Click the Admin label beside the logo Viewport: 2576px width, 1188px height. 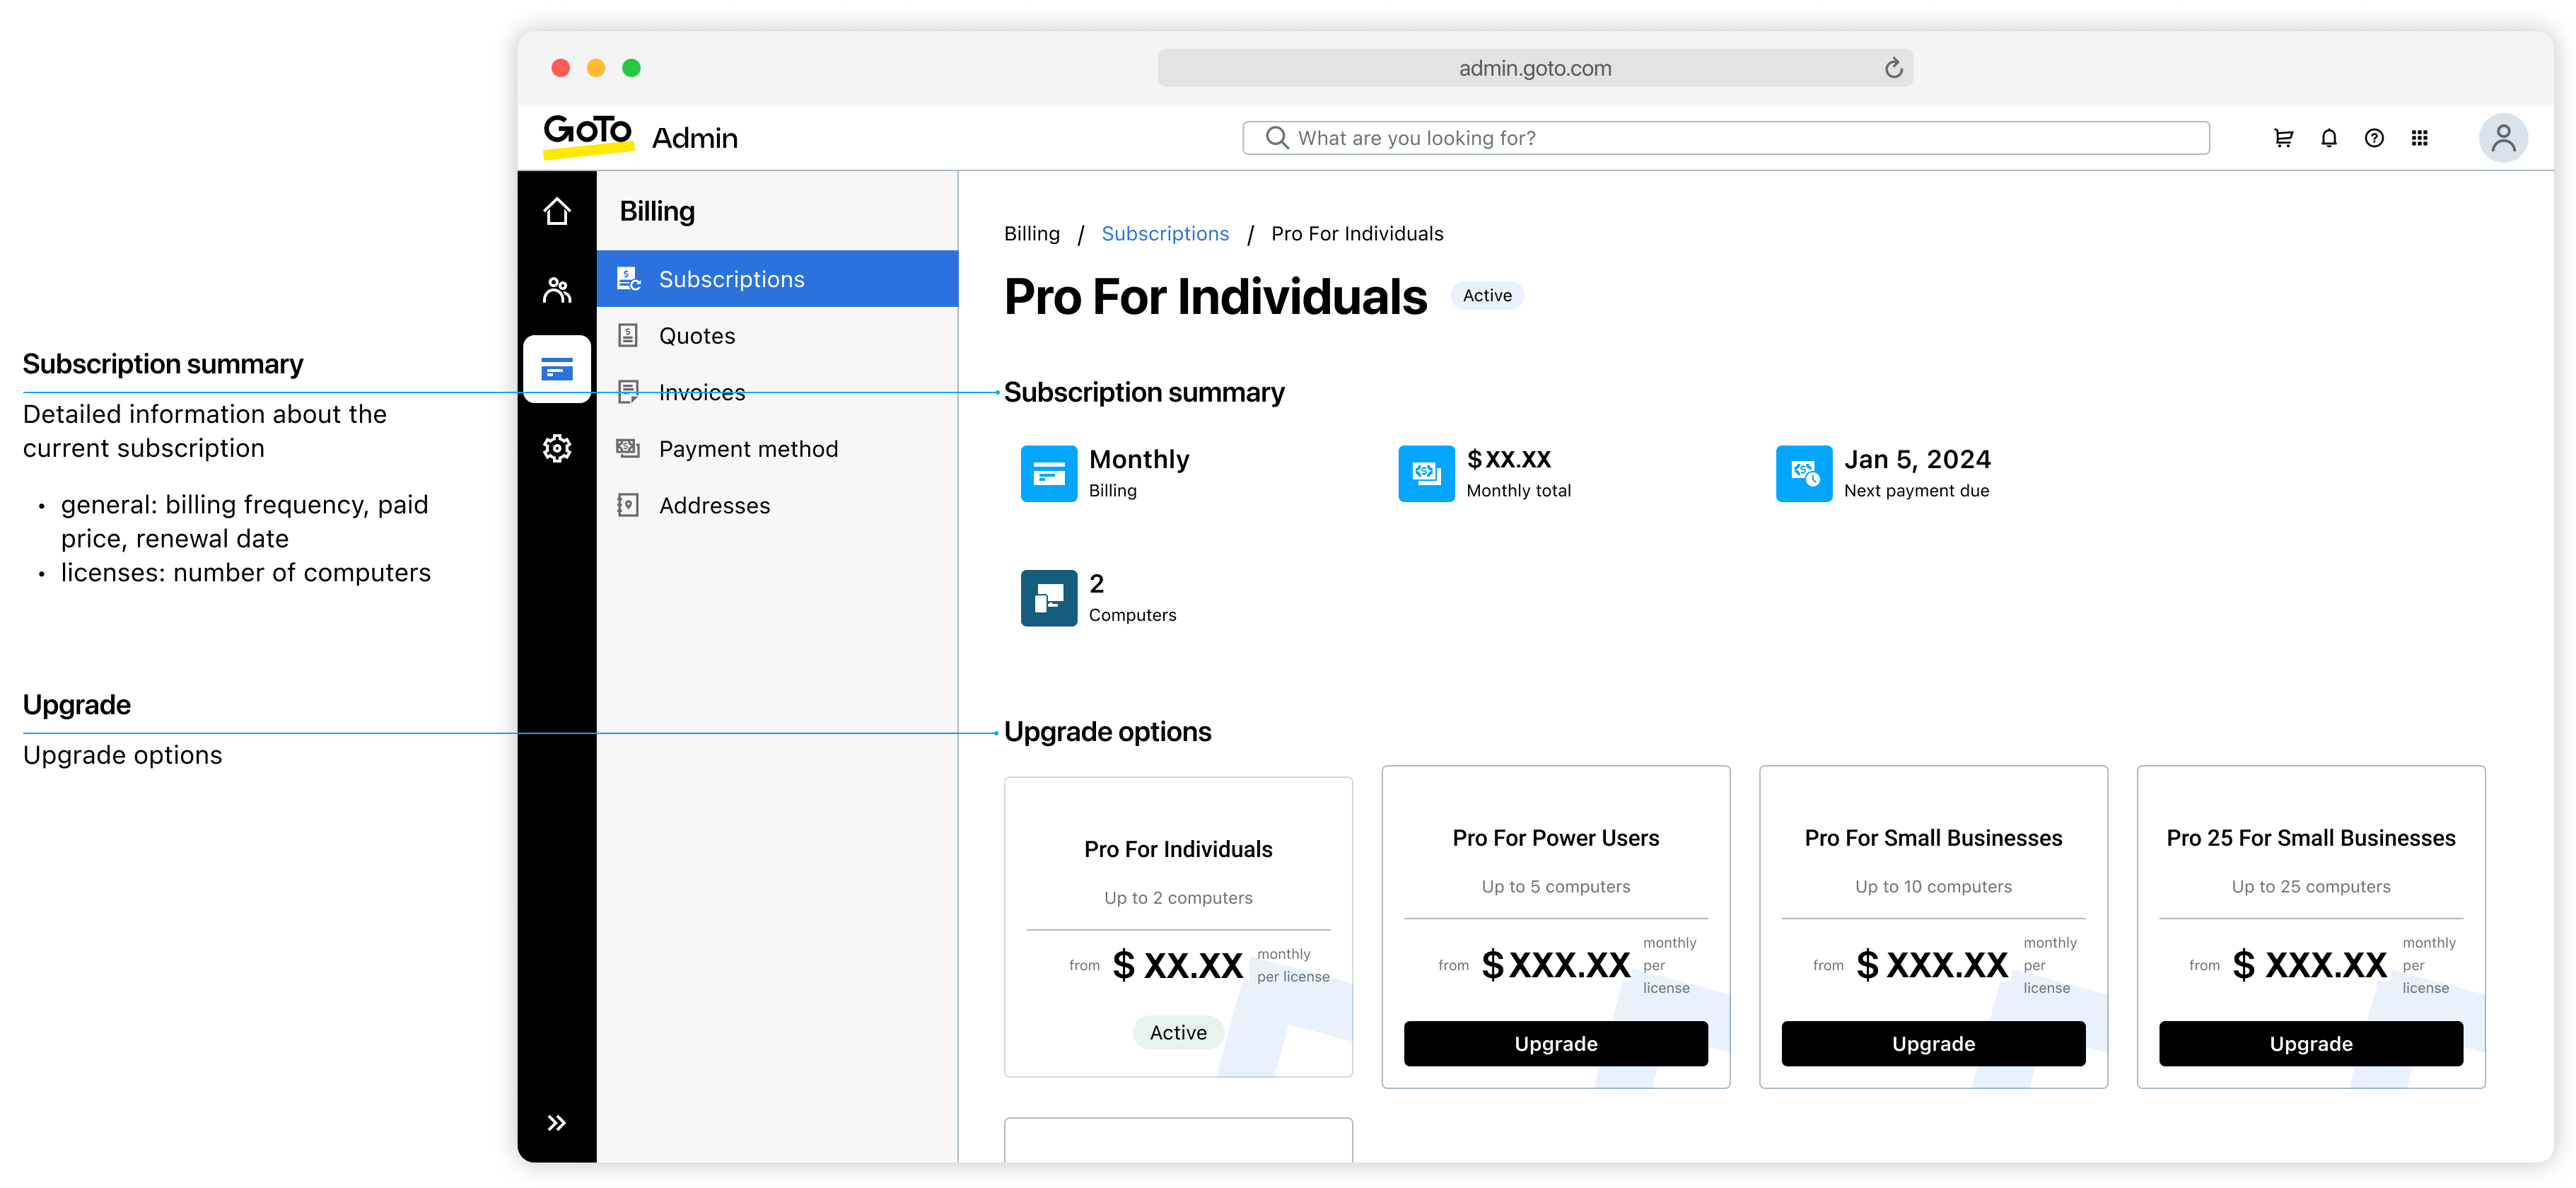[x=694, y=138]
